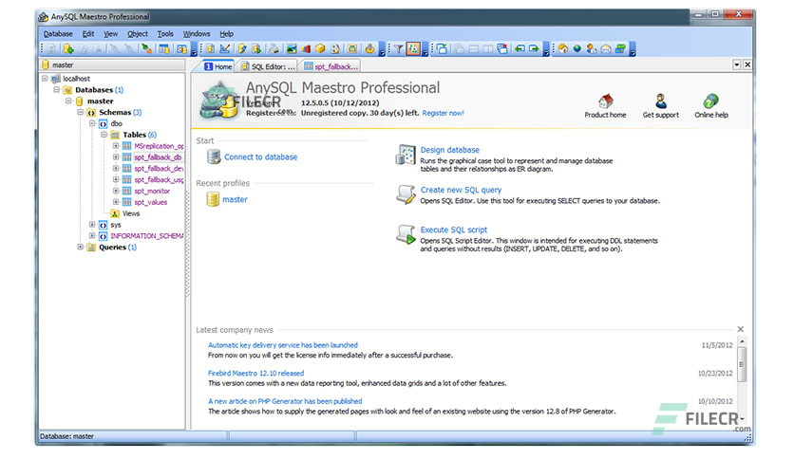Screen dimensions: 794x459
Task: Open the tab list dropdown arrow
Action: [x=737, y=64]
